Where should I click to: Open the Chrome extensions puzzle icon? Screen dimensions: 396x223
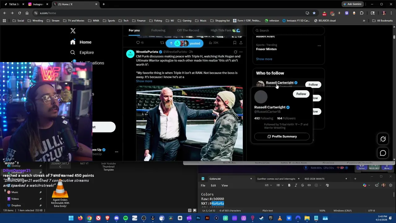pos(362,13)
